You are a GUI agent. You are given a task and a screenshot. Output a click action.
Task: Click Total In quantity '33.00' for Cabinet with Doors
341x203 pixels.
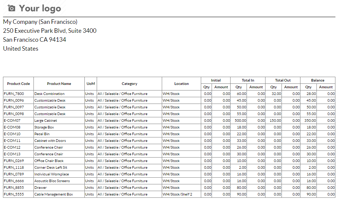tap(242, 141)
